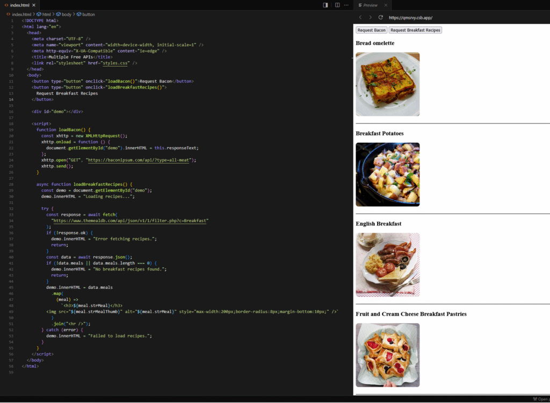Expand the body breadcrumb item
The width and height of the screenshot is (550, 403).
(x=66, y=14)
